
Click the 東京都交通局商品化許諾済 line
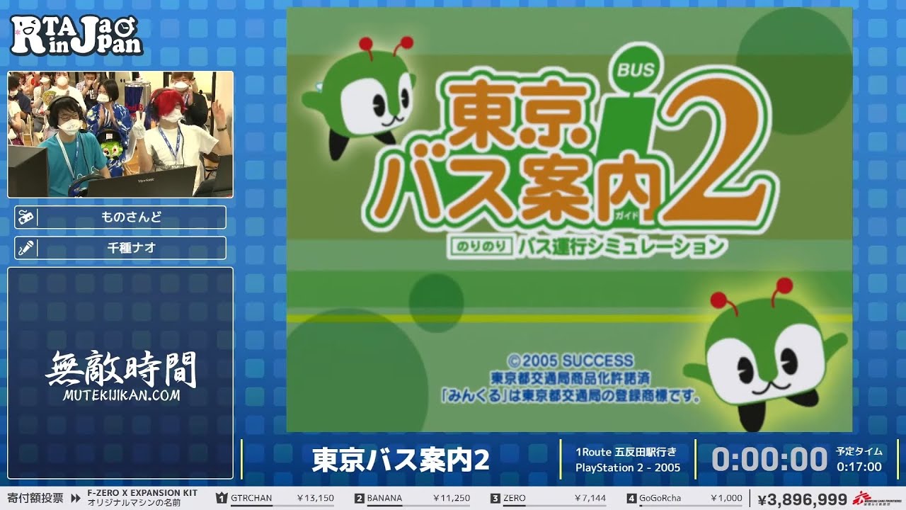coord(570,378)
